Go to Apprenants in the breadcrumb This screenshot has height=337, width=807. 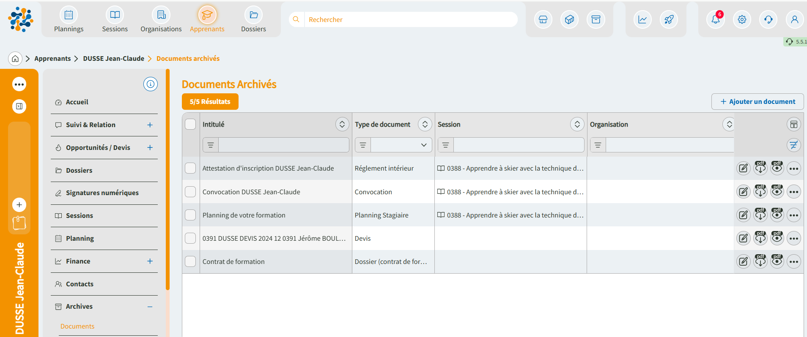pyautogui.click(x=52, y=58)
